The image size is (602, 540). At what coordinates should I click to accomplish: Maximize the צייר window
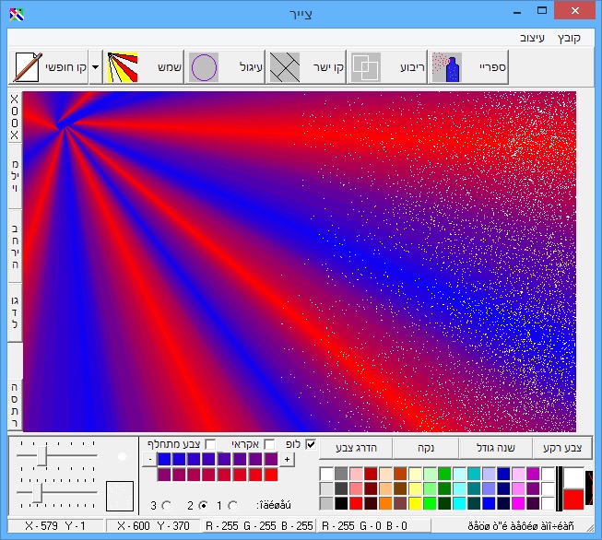click(542, 11)
